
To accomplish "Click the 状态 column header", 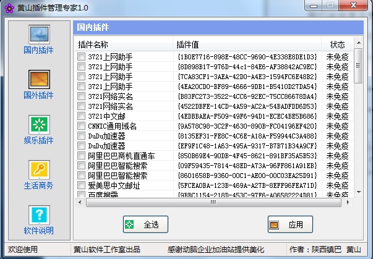I will tap(337, 45).
